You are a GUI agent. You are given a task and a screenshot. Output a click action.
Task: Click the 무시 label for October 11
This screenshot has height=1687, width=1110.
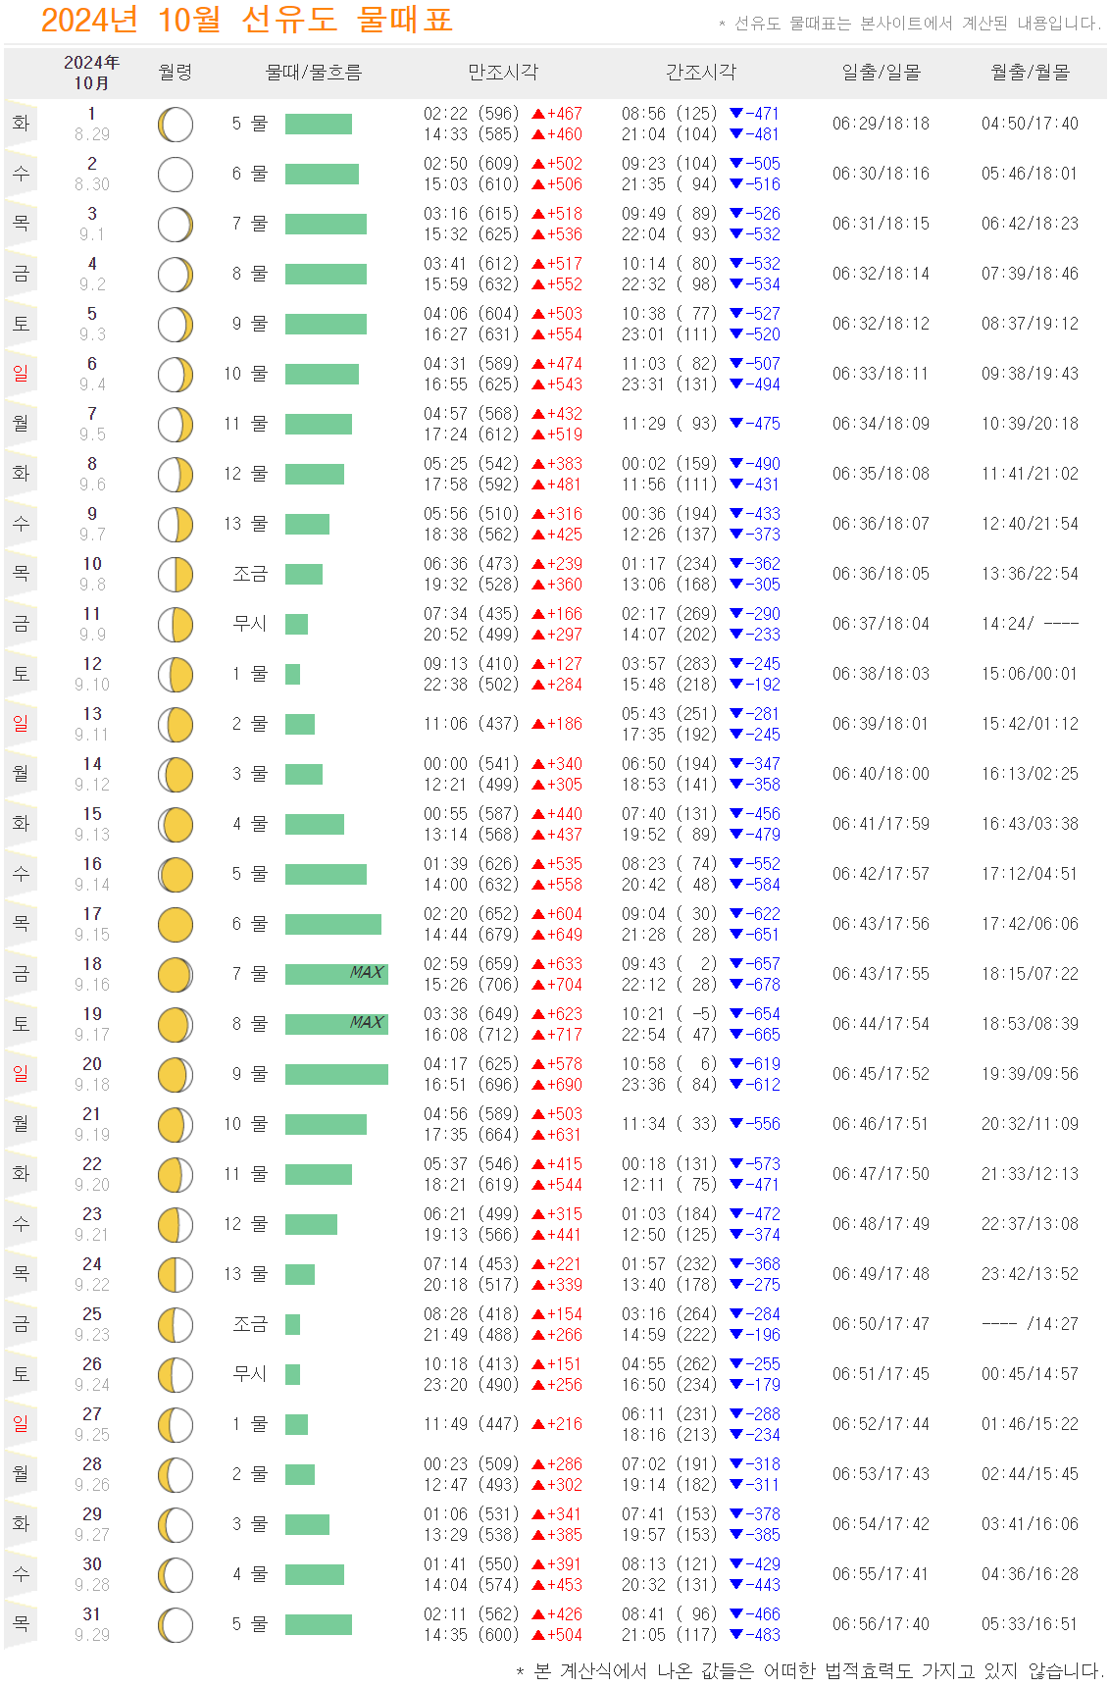[250, 624]
